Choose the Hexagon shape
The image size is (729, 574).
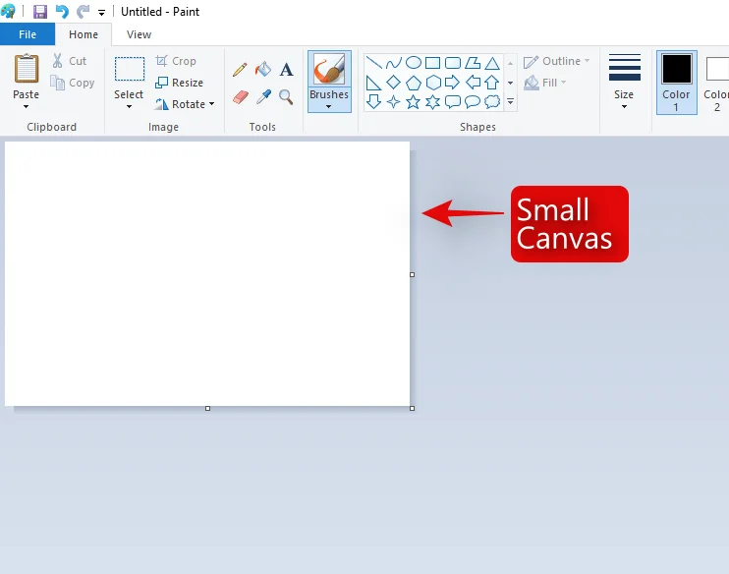[x=433, y=83]
